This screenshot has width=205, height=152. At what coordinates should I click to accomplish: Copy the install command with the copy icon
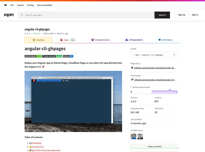(x=174, y=55)
